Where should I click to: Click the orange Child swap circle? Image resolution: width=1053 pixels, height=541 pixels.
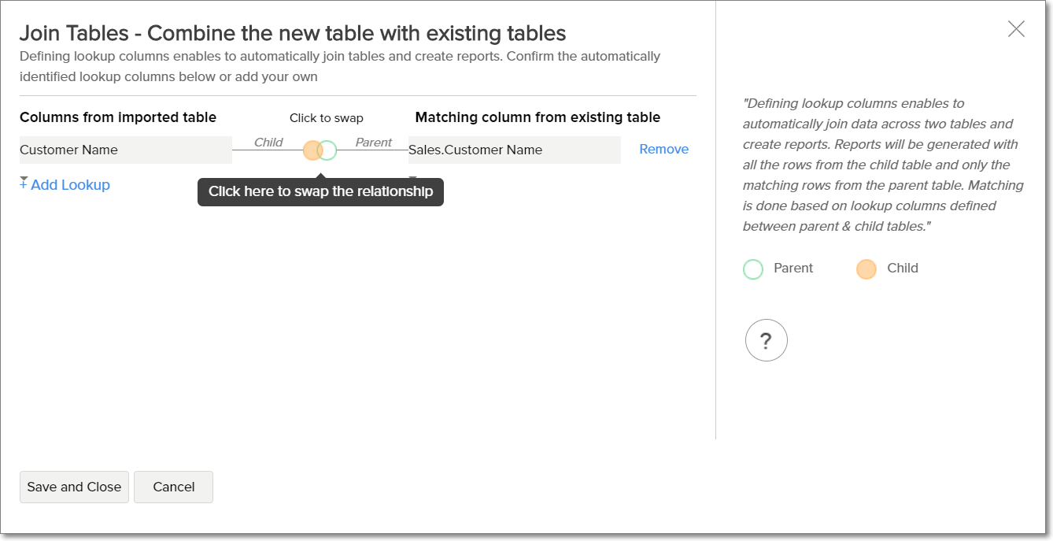coord(311,150)
